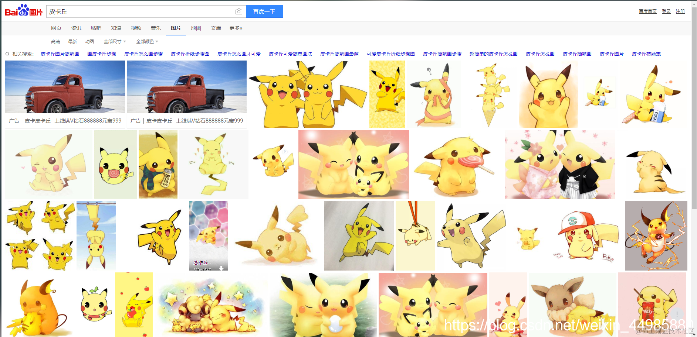Open the 全部颜色 color dropdown
The width and height of the screenshot is (697, 337).
[x=147, y=42]
